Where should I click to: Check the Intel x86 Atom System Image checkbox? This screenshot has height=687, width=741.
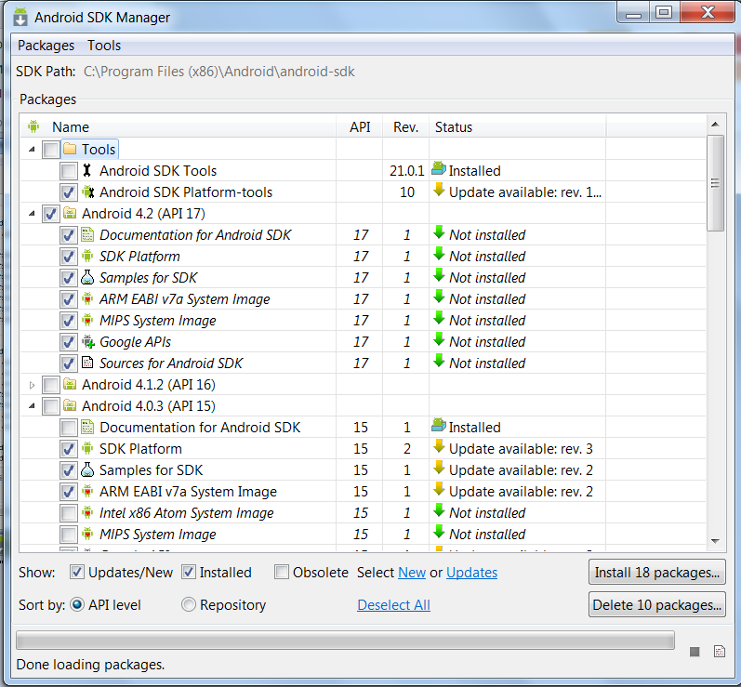click(69, 513)
